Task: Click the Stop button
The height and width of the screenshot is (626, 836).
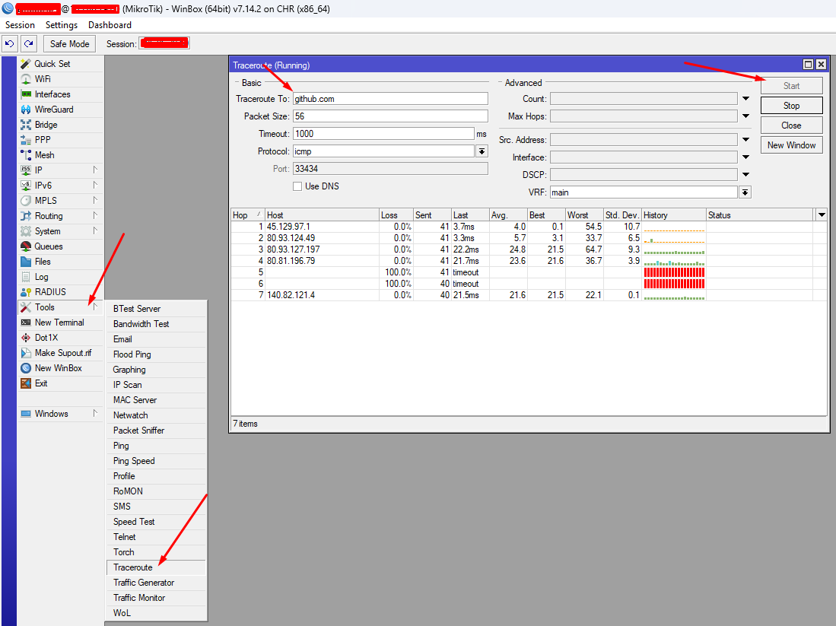Action: pos(791,106)
